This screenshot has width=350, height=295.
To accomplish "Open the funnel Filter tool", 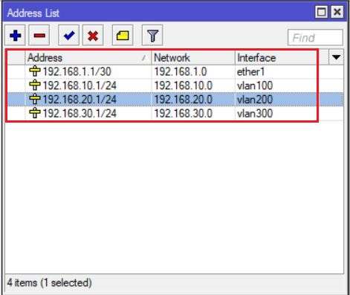I will 152,36.
